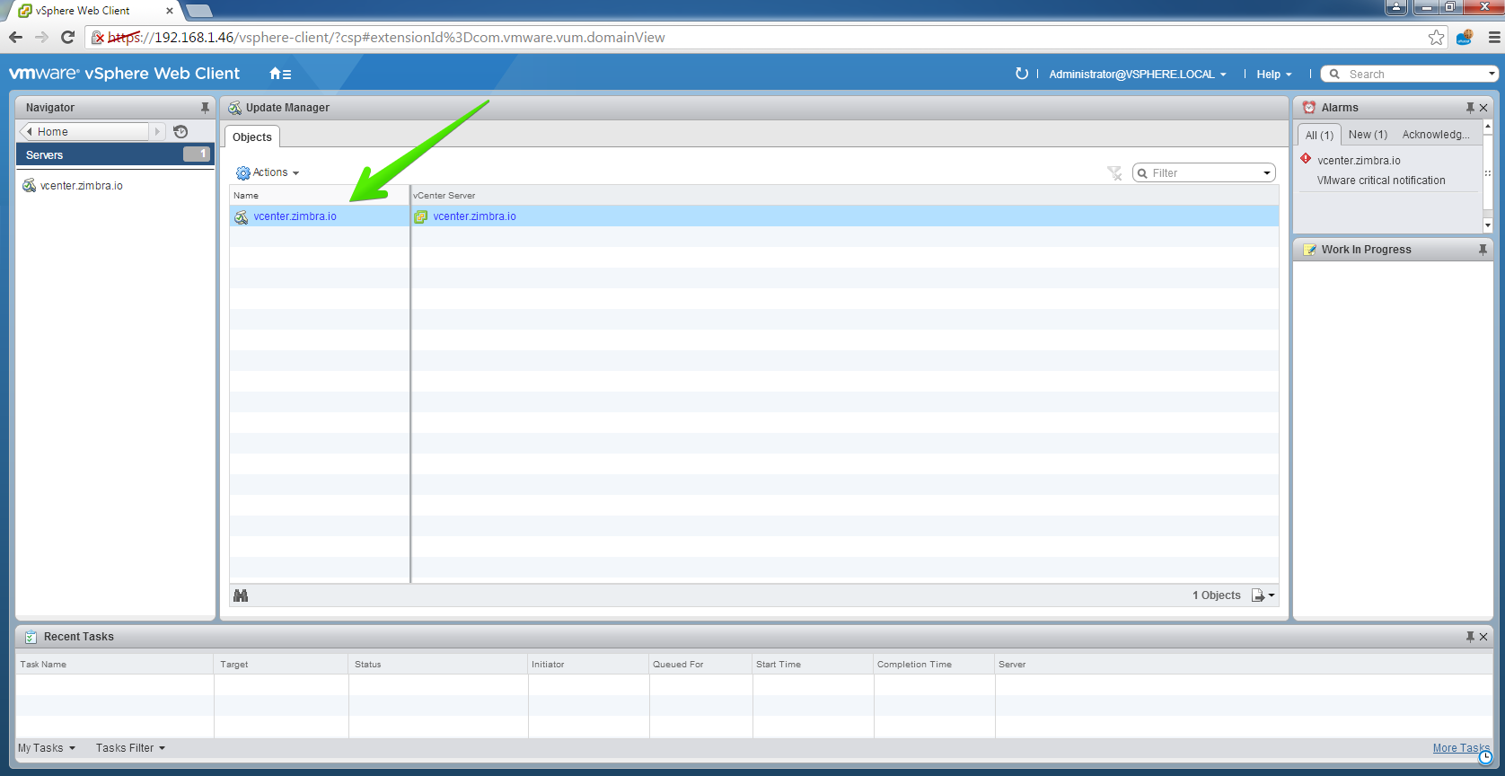Pin the Work In Progress panel

coord(1483,250)
